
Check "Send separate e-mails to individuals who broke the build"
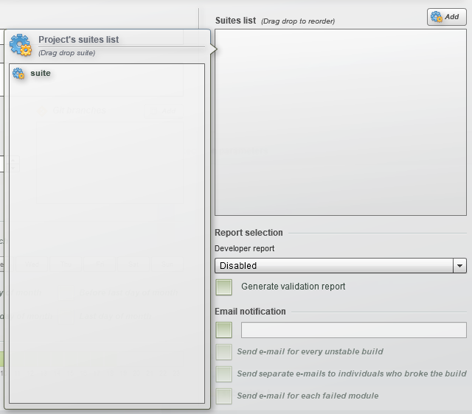pyautogui.click(x=224, y=374)
